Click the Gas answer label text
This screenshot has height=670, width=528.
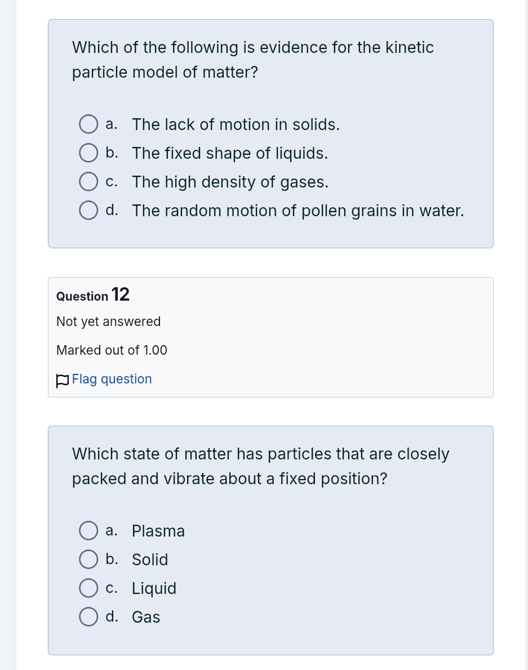coord(145,617)
